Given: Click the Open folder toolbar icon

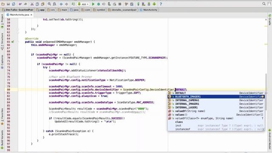Looking at the screenshot, I should tap(3, 4).
